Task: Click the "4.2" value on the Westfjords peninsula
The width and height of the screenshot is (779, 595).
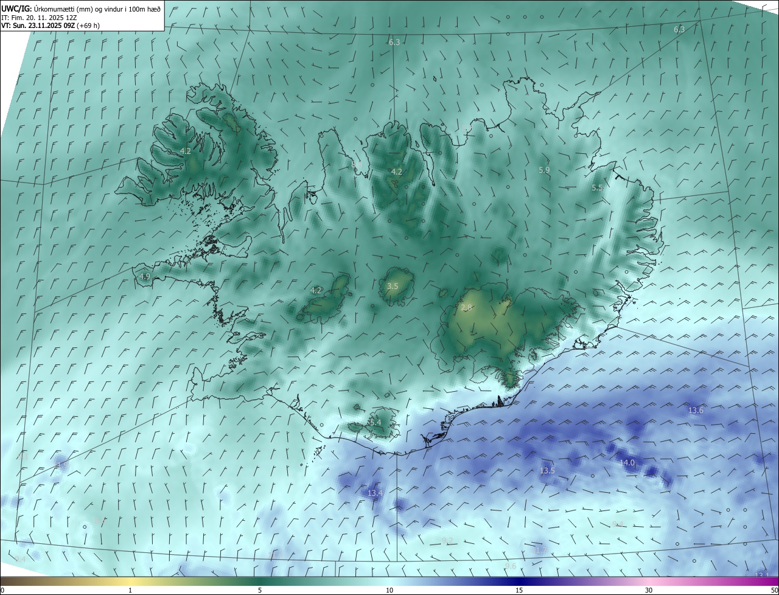Action: click(x=186, y=151)
